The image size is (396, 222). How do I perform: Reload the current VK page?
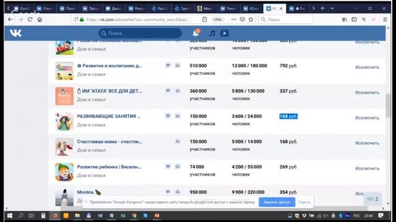pyautogui.click(x=30, y=19)
